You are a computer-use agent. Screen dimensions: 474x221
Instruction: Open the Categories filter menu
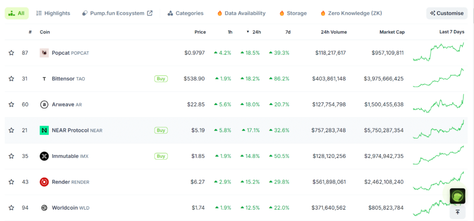(x=185, y=13)
